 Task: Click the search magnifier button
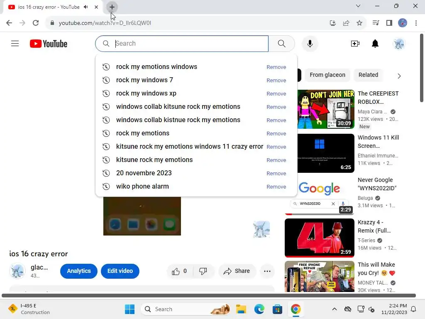282,44
